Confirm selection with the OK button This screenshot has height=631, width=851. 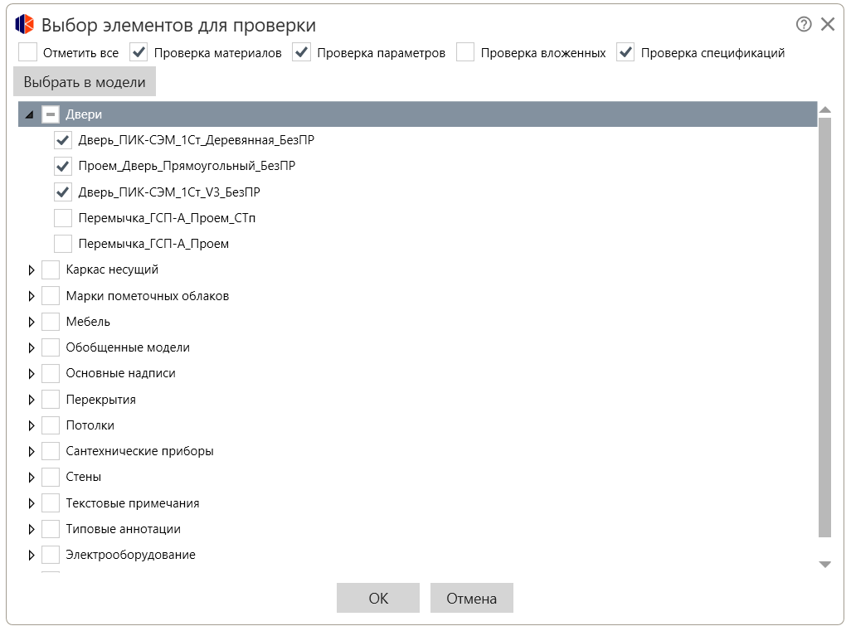click(378, 598)
